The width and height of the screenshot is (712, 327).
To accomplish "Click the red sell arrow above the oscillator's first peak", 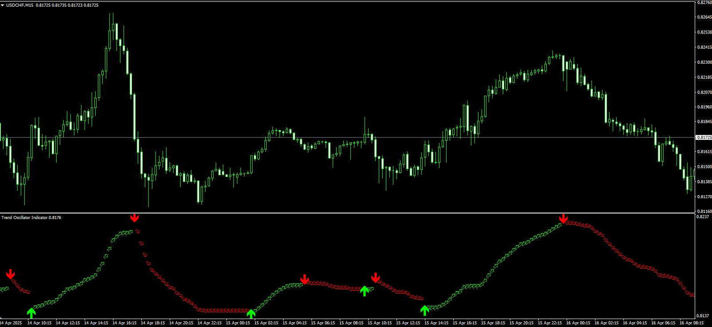I will pyautogui.click(x=135, y=218).
